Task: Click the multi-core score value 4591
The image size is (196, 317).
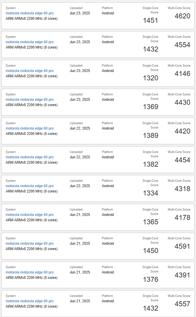Action: tap(183, 246)
